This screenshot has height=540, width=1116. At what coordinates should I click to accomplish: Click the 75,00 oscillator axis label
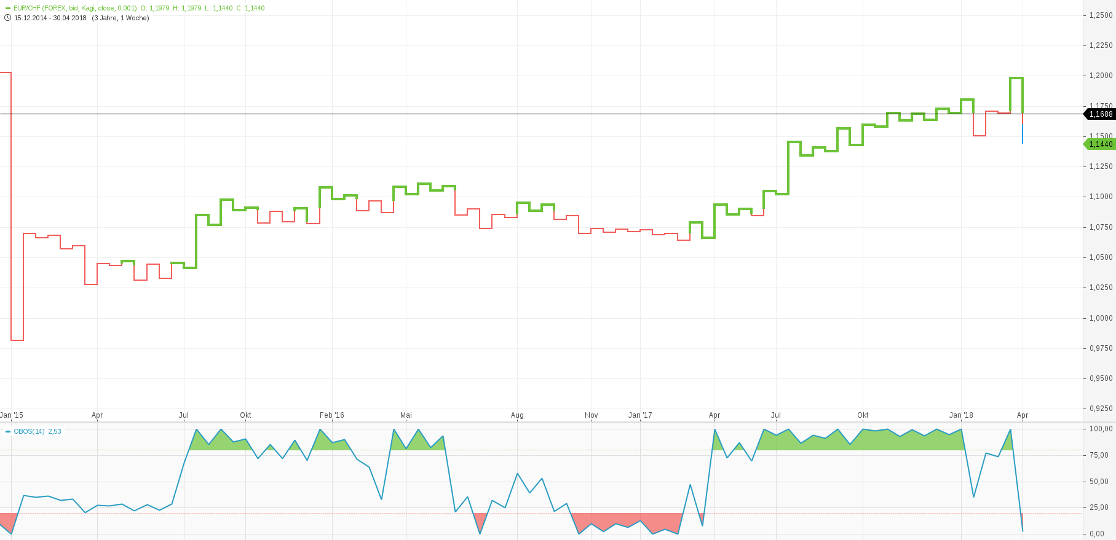tap(1099, 455)
